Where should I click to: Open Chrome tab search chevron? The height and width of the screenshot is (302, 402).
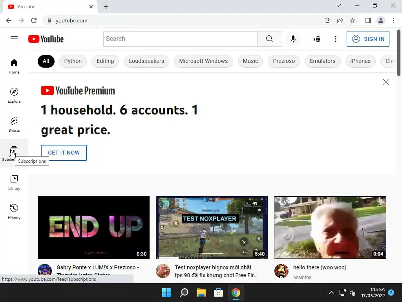[339, 6]
